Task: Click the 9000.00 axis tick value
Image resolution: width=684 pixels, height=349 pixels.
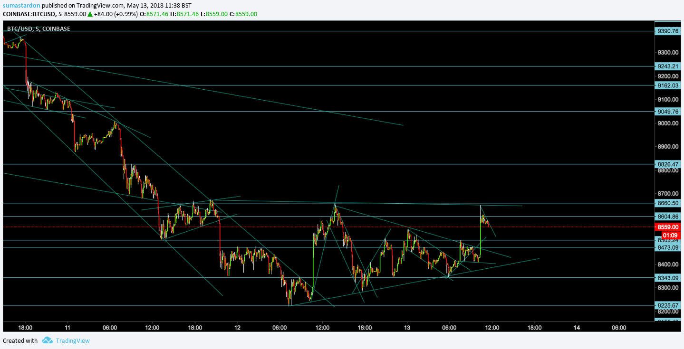Action: 667,123
